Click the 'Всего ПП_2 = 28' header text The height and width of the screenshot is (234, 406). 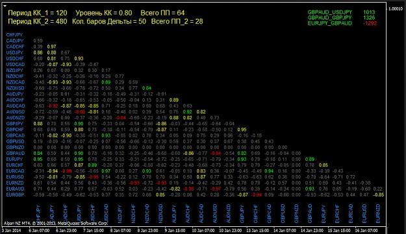(x=177, y=21)
